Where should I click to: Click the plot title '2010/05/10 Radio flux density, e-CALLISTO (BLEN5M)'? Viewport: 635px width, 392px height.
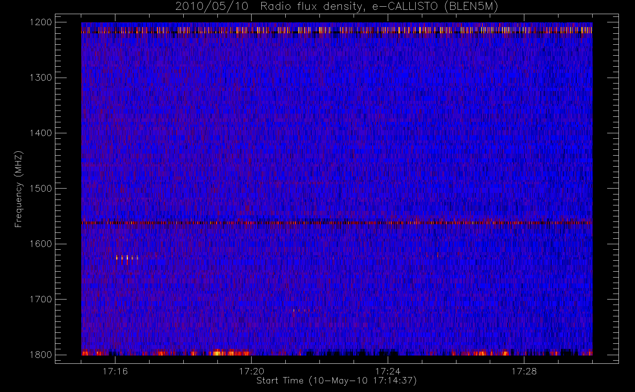pos(336,6)
